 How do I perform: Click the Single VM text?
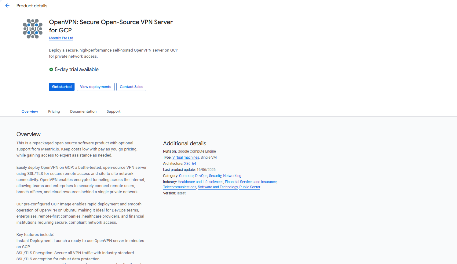[x=209, y=157]
